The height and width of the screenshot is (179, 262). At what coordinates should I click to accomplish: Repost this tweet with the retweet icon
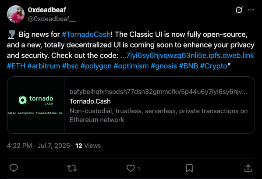pos(72,168)
